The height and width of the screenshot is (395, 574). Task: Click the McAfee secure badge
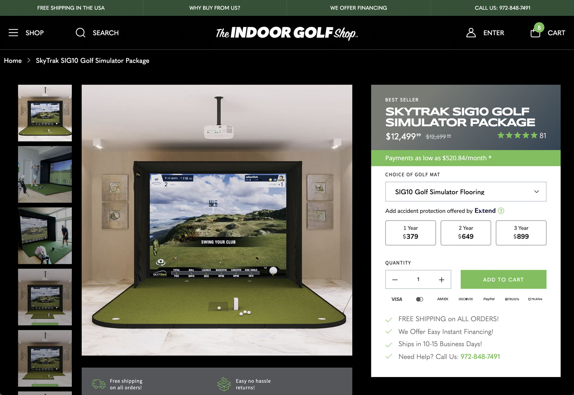[x=534, y=299]
